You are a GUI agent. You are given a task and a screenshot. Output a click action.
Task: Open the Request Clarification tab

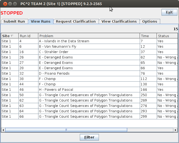point(76,22)
